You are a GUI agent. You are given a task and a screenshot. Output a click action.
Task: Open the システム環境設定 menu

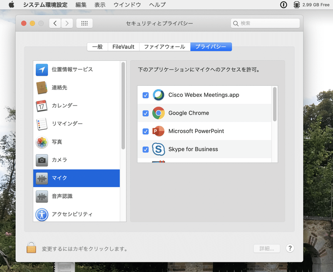pyautogui.click(x=45, y=5)
